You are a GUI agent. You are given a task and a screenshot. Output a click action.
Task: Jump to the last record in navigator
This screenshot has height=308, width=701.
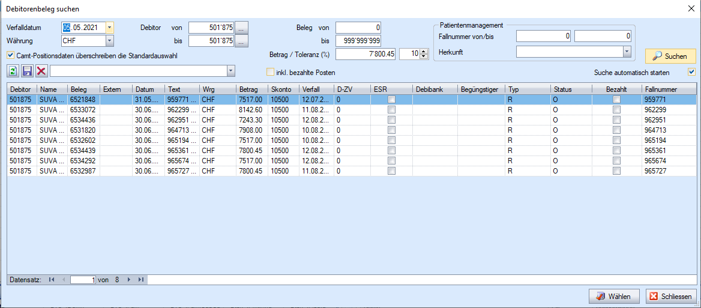[141, 280]
